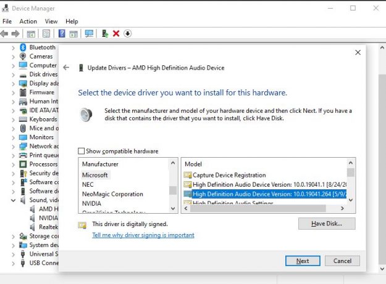Click the Next button
This screenshot has height=284, width=386.
pos(303,261)
